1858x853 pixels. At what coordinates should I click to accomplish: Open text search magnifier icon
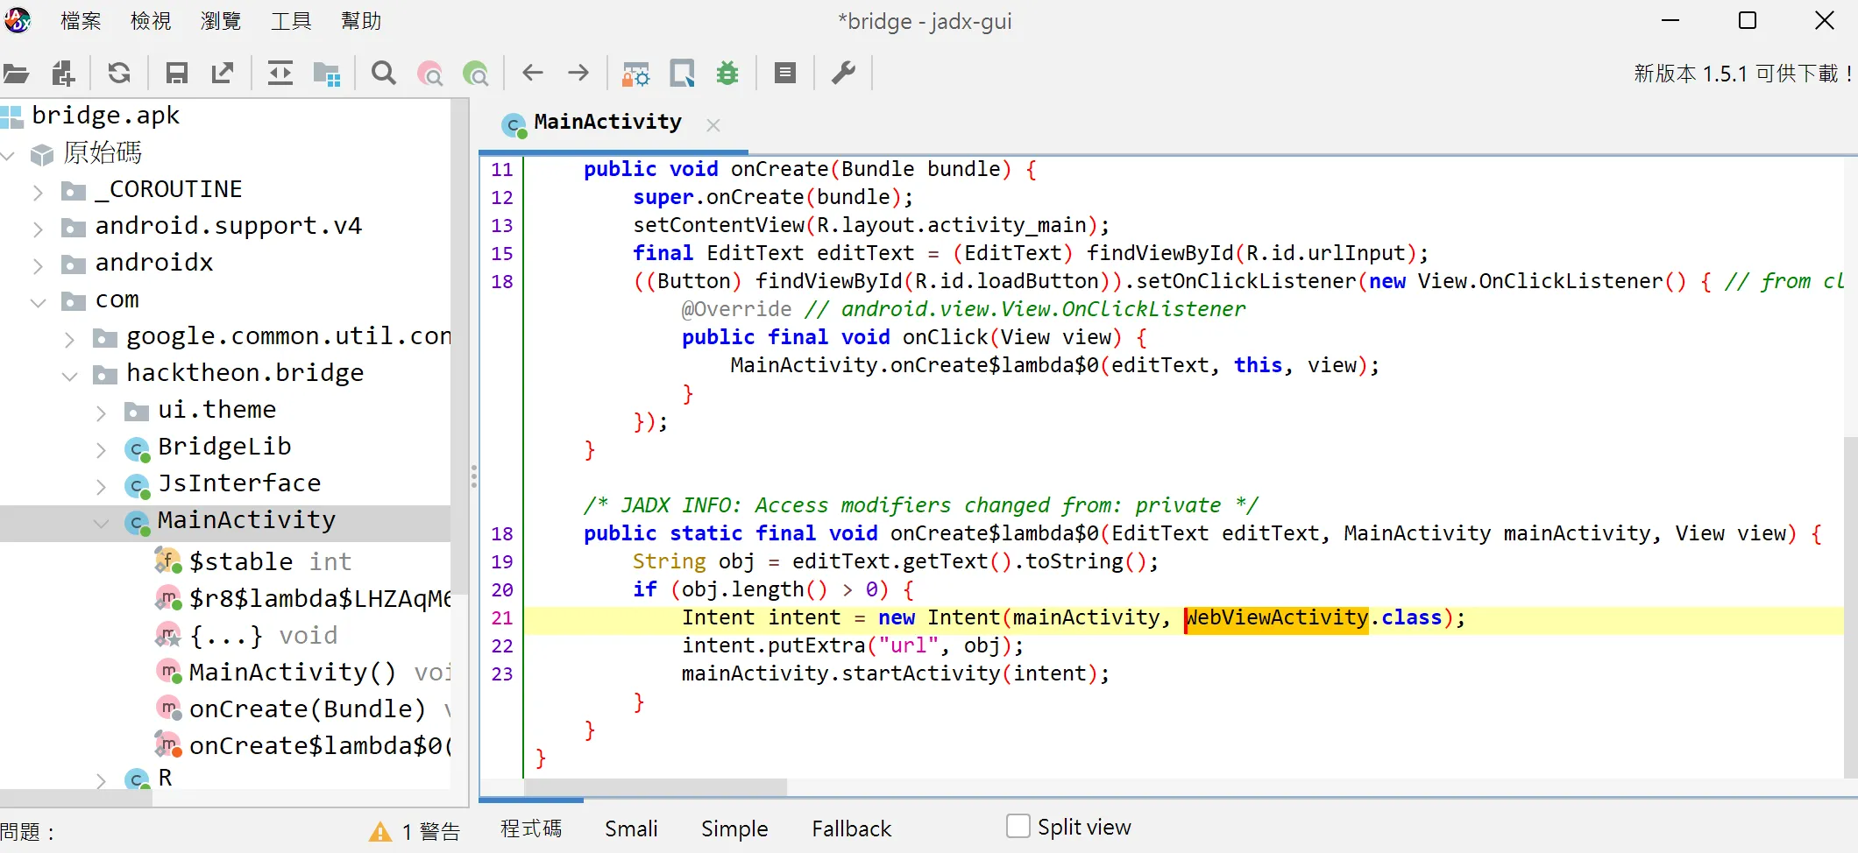(384, 74)
